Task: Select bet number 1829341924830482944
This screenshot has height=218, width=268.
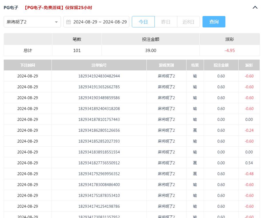Action: coord(99,76)
